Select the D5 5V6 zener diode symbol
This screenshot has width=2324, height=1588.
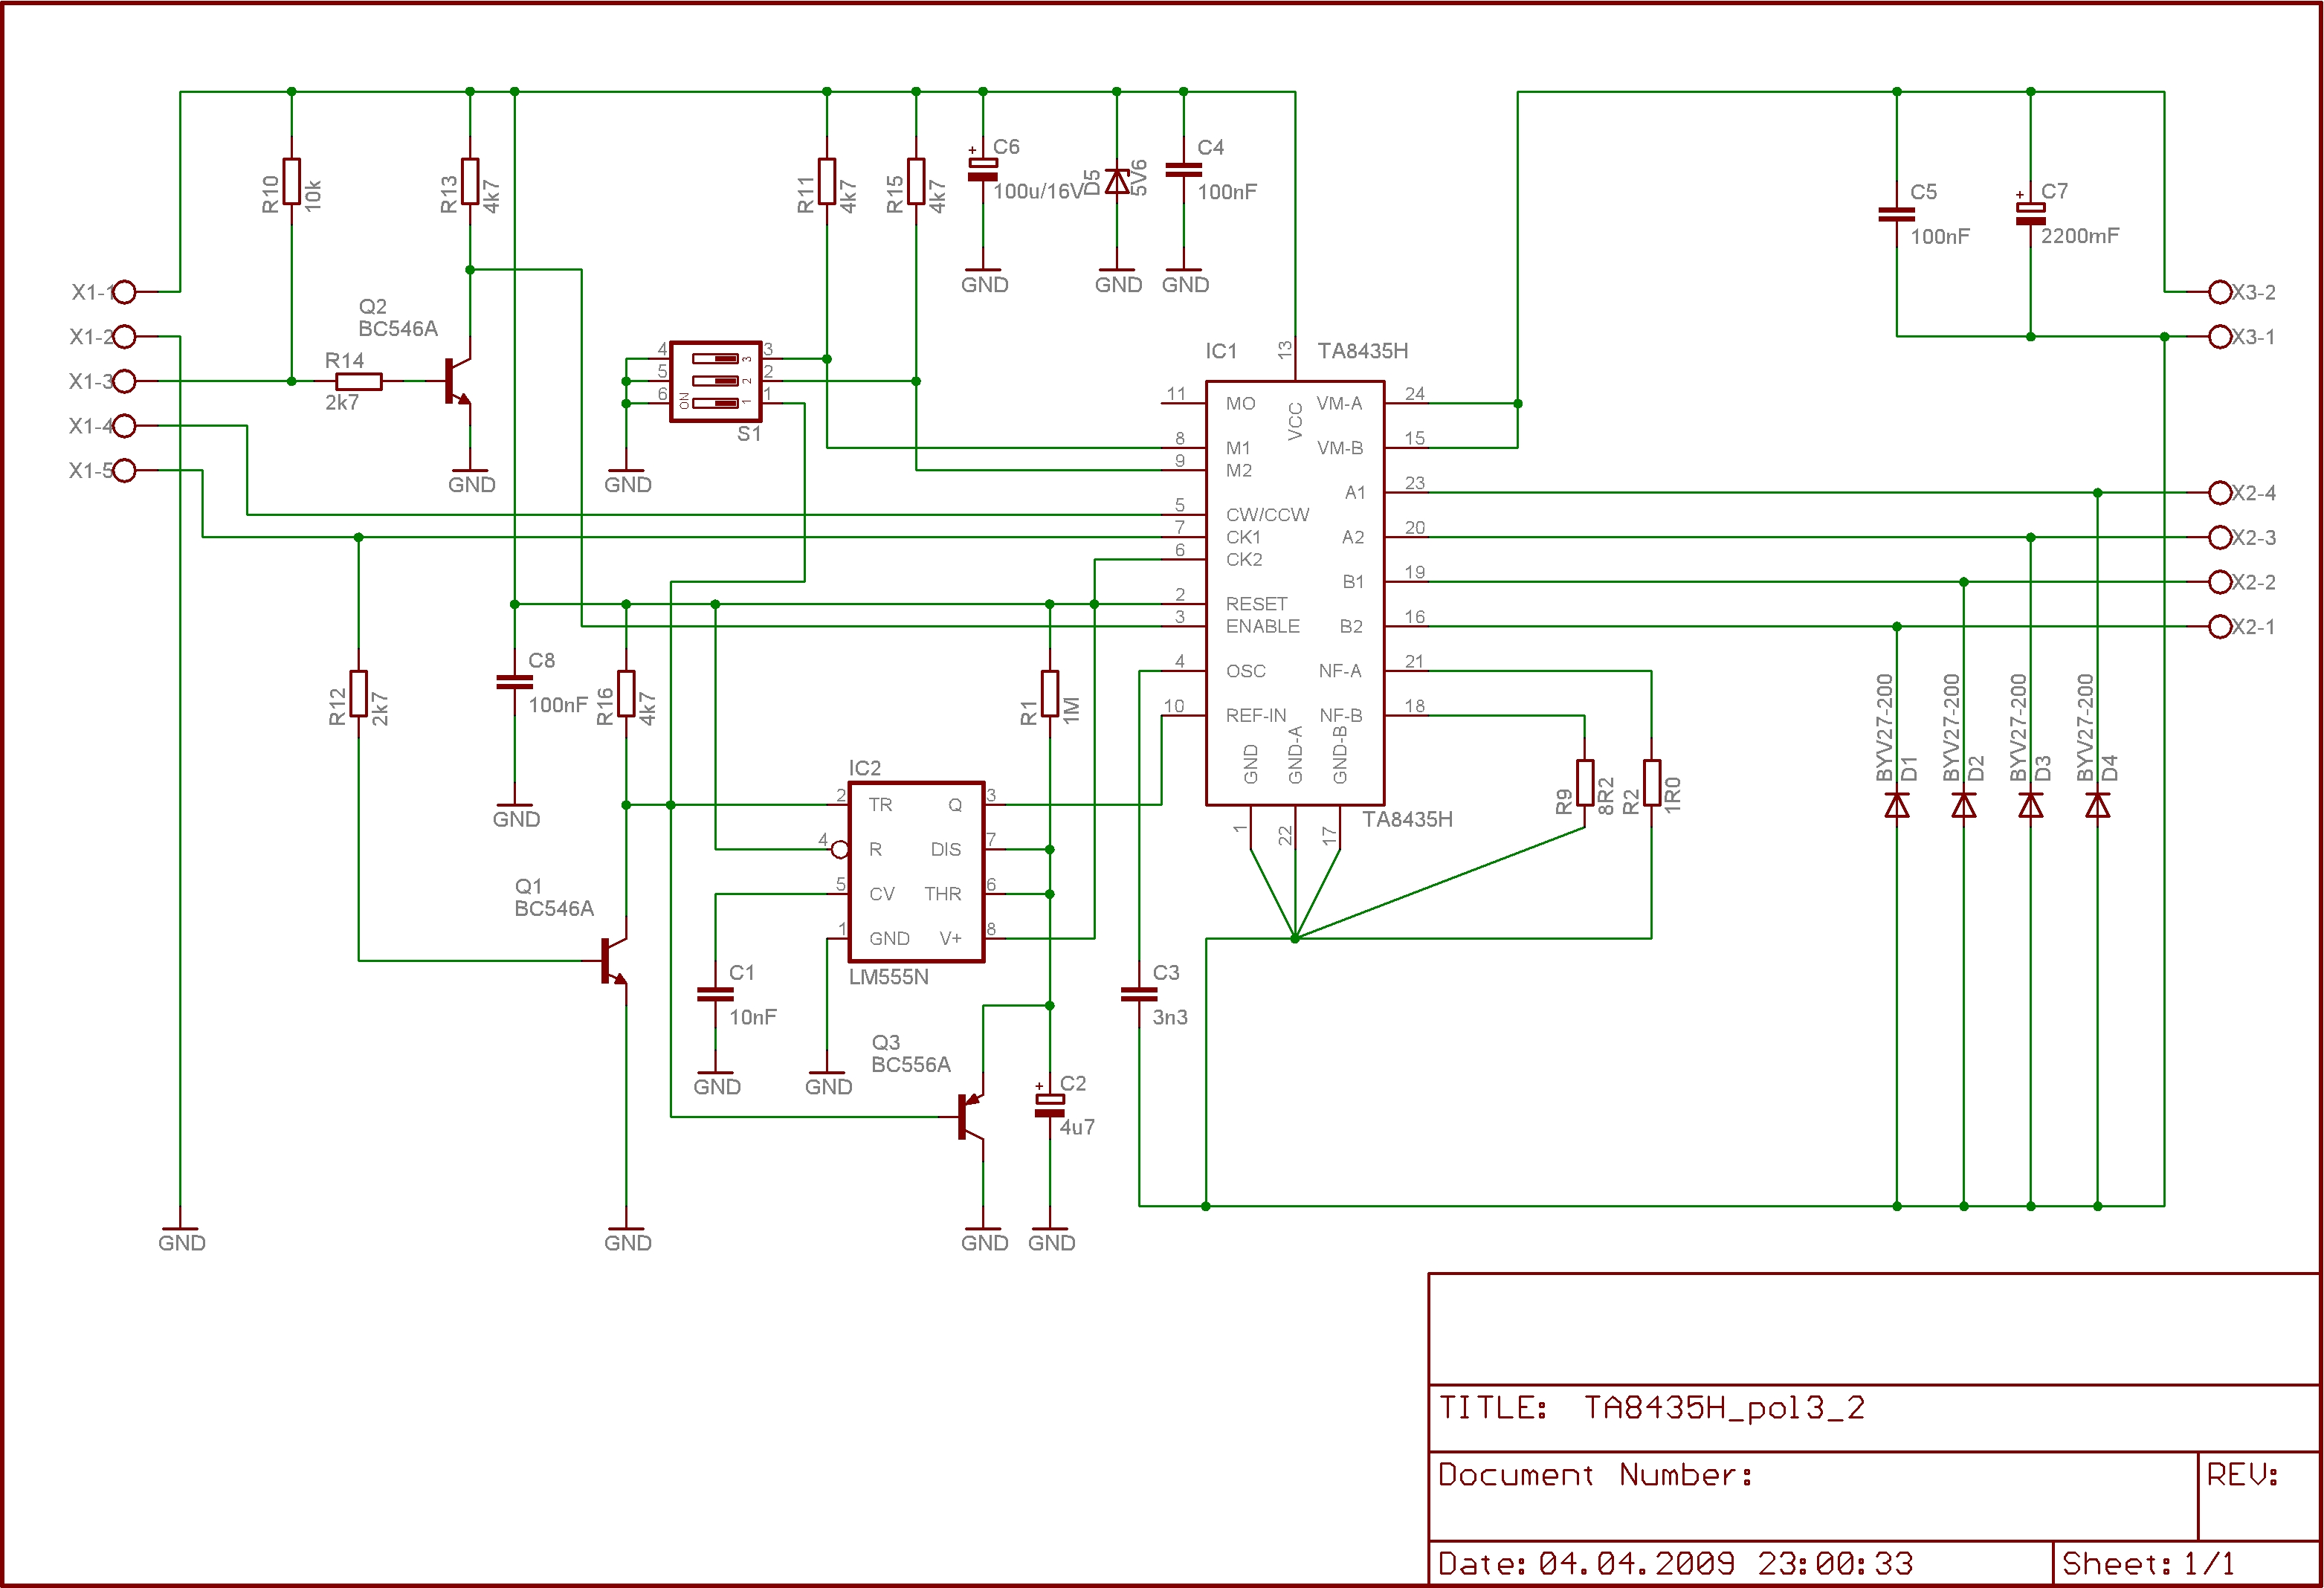click(1117, 182)
